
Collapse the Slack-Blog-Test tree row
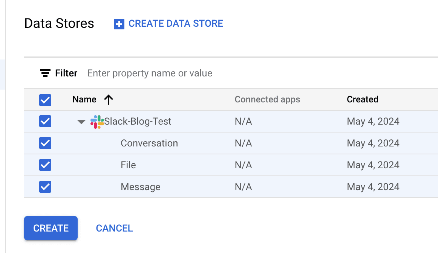point(81,122)
